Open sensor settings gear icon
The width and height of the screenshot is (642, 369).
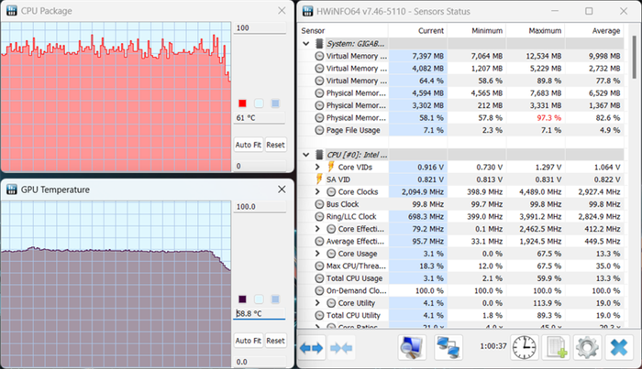[x=587, y=348]
